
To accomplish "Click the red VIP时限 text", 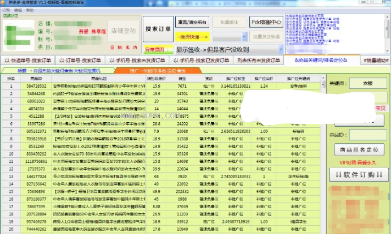I will (x=358, y=163).
